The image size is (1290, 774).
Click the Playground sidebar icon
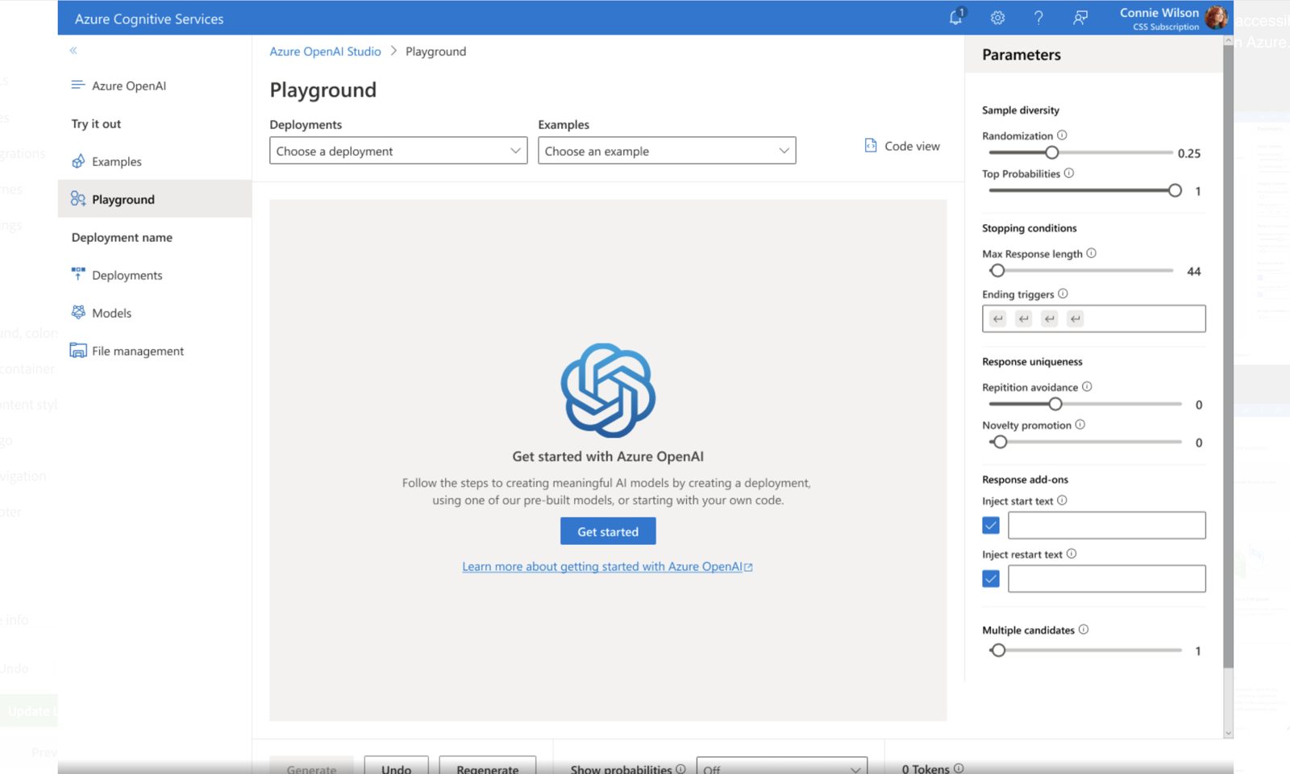tap(78, 199)
